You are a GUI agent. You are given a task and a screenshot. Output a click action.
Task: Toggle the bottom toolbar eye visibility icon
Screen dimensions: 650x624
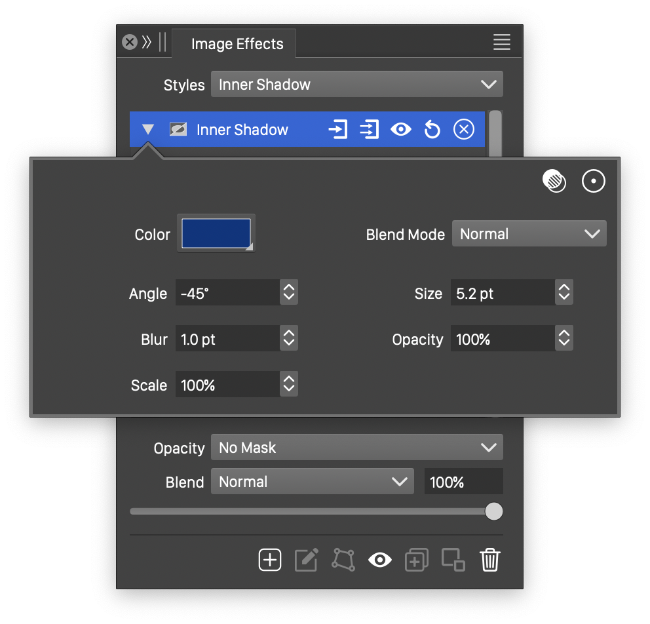(380, 560)
